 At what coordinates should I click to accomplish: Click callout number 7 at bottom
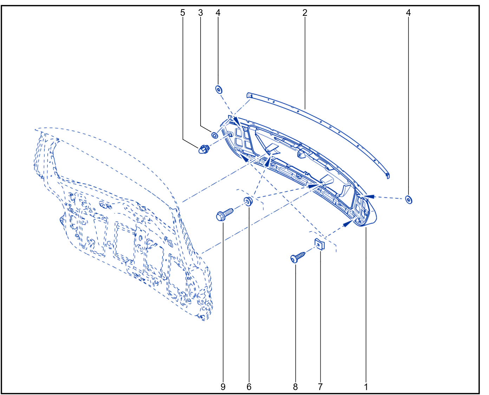(x=320, y=387)
